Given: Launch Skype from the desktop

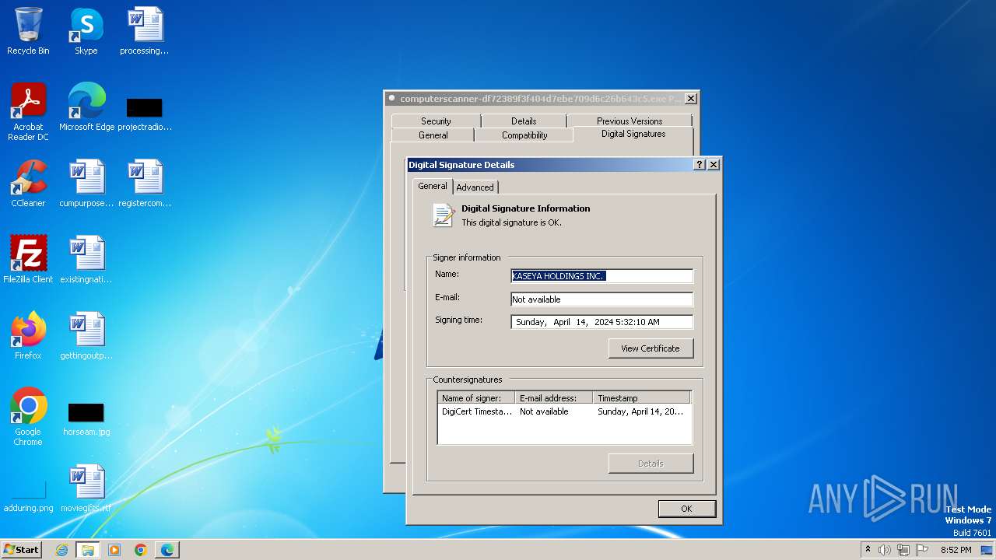Looking at the screenshot, I should 86,31.
